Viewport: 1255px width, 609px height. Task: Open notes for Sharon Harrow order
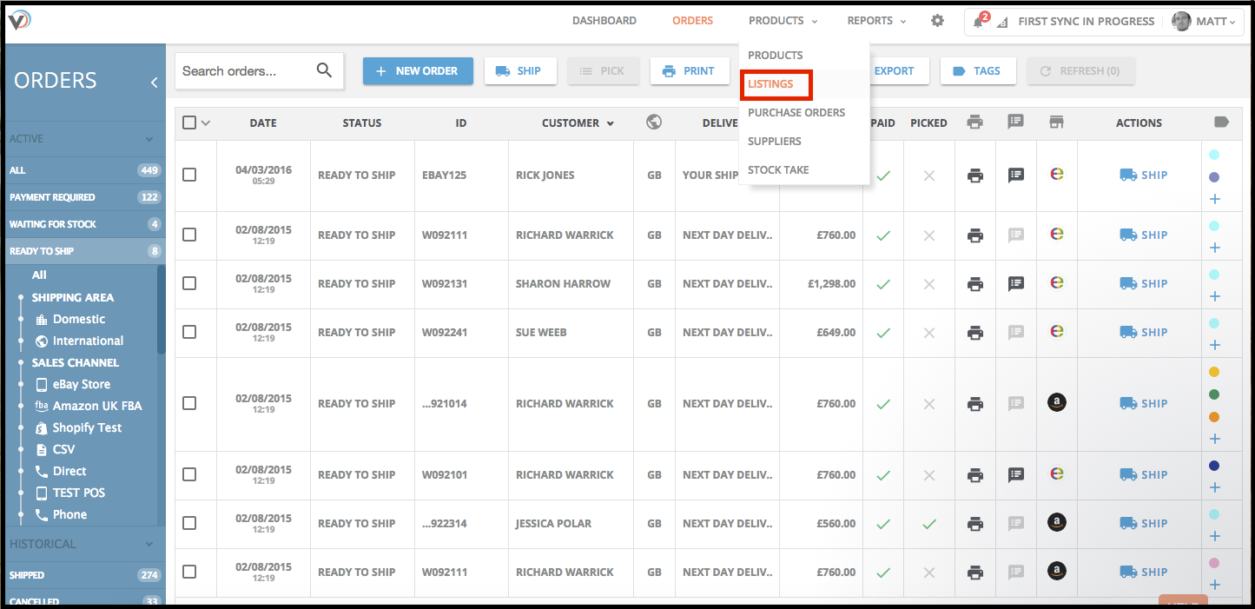(1015, 284)
